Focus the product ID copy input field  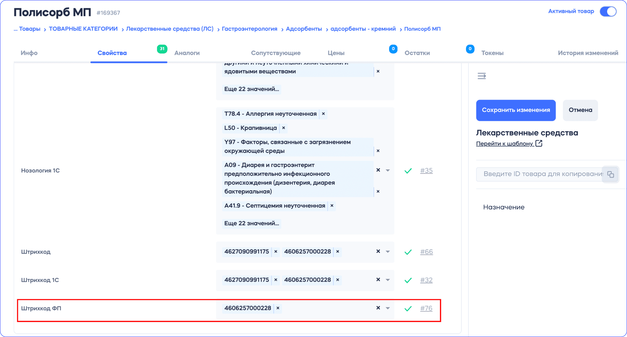(x=539, y=174)
